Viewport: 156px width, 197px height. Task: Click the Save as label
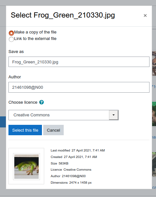(16, 52)
